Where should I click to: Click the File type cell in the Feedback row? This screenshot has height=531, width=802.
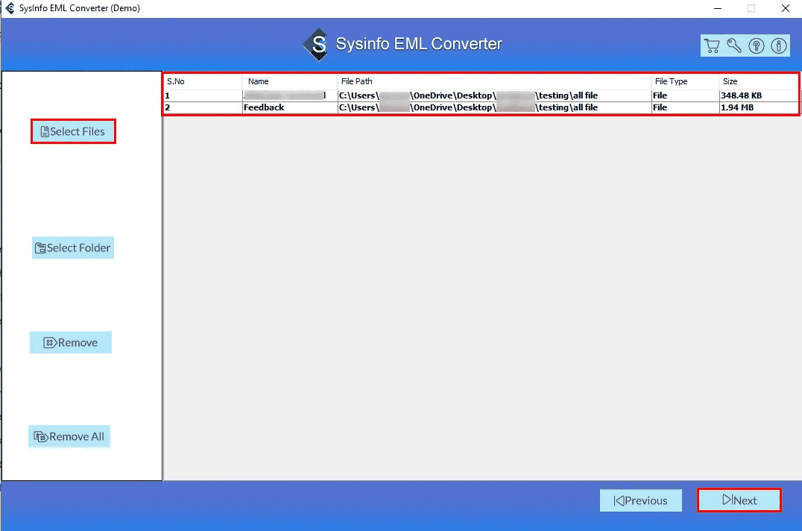[685, 107]
